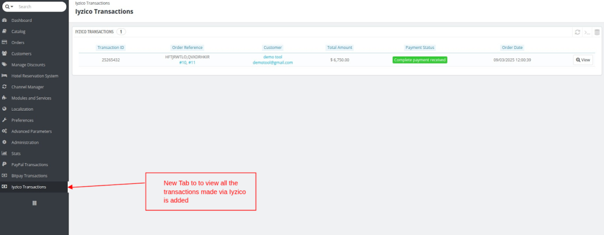Click the 09/03/2025 12:00:39 date cell
Viewport: 604px width, 235px height.
click(513, 60)
